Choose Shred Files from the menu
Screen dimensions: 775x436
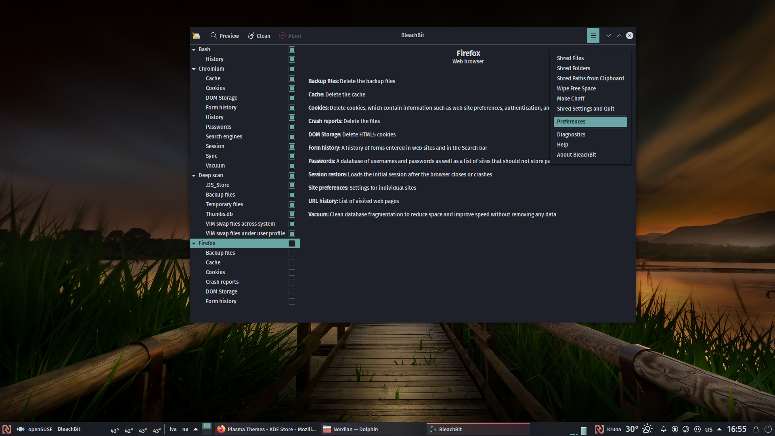pyautogui.click(x=590, y=58)
